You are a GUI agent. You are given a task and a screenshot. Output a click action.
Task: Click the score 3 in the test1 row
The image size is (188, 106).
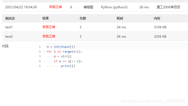coord(80,27)
